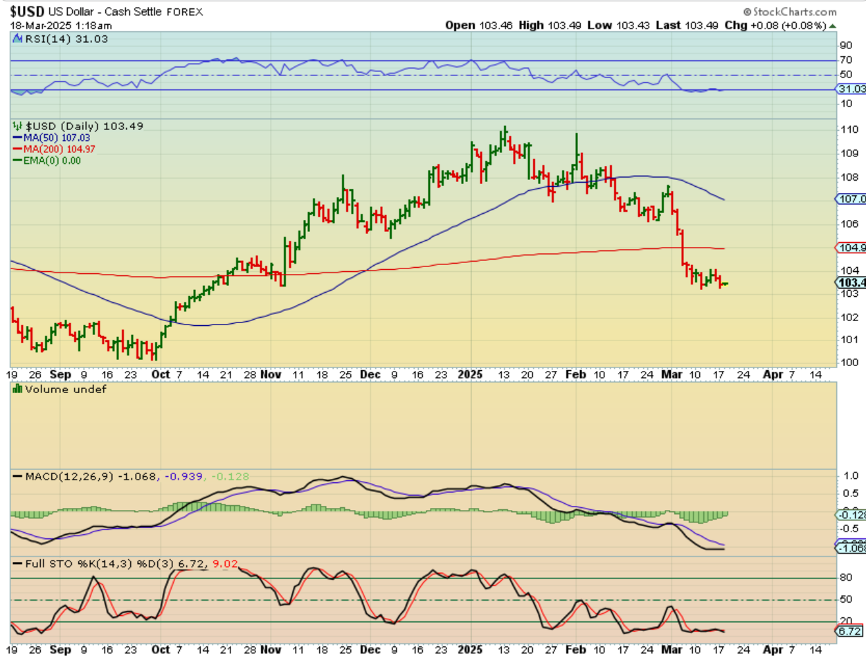Click the MACD histogram legend icon
This screenshot has width=866, height=656.
(17, 476)
